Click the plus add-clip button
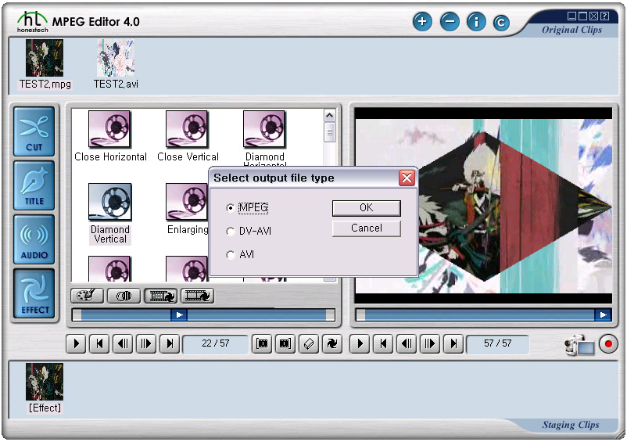The height and width of the screenshot is (442, 627). (x=422, y=21)
